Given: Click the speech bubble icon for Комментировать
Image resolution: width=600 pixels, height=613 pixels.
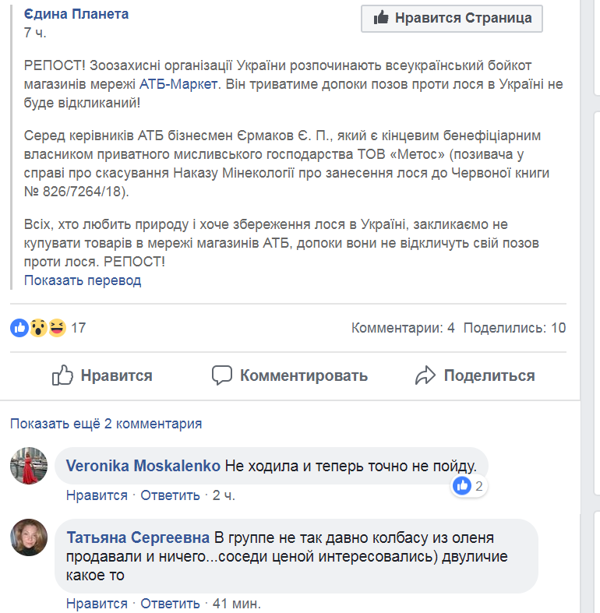Looking at the screenshot, I should (x=222, y=375).
